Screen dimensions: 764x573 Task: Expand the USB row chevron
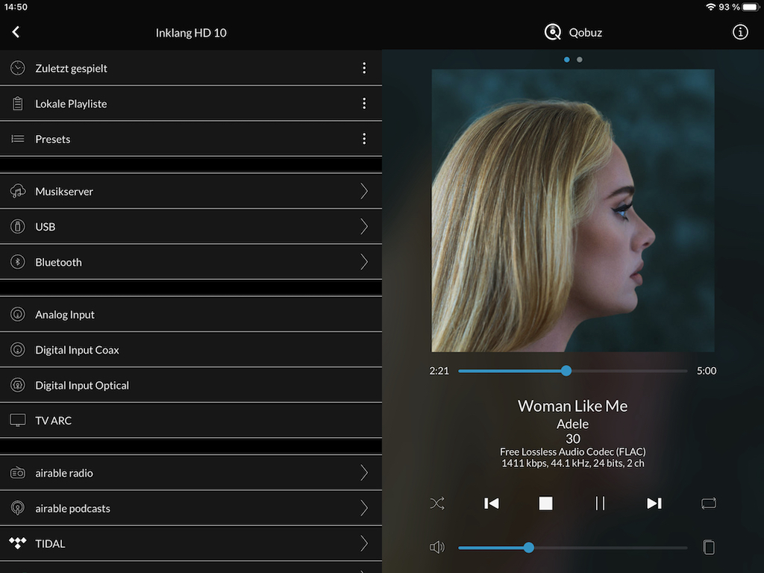click(364, 227)
